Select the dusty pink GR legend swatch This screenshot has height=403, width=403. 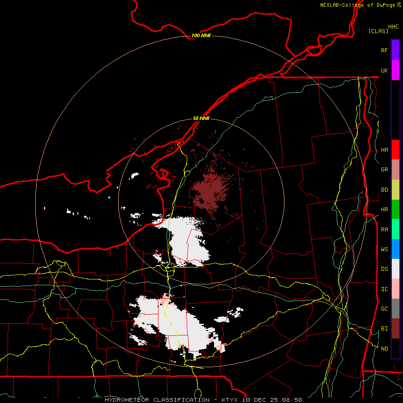tap(395, 170)
